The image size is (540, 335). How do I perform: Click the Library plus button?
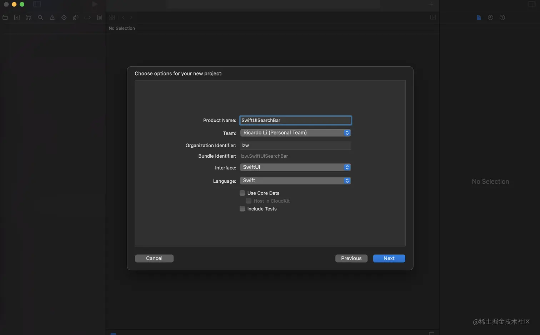(431, 4)
